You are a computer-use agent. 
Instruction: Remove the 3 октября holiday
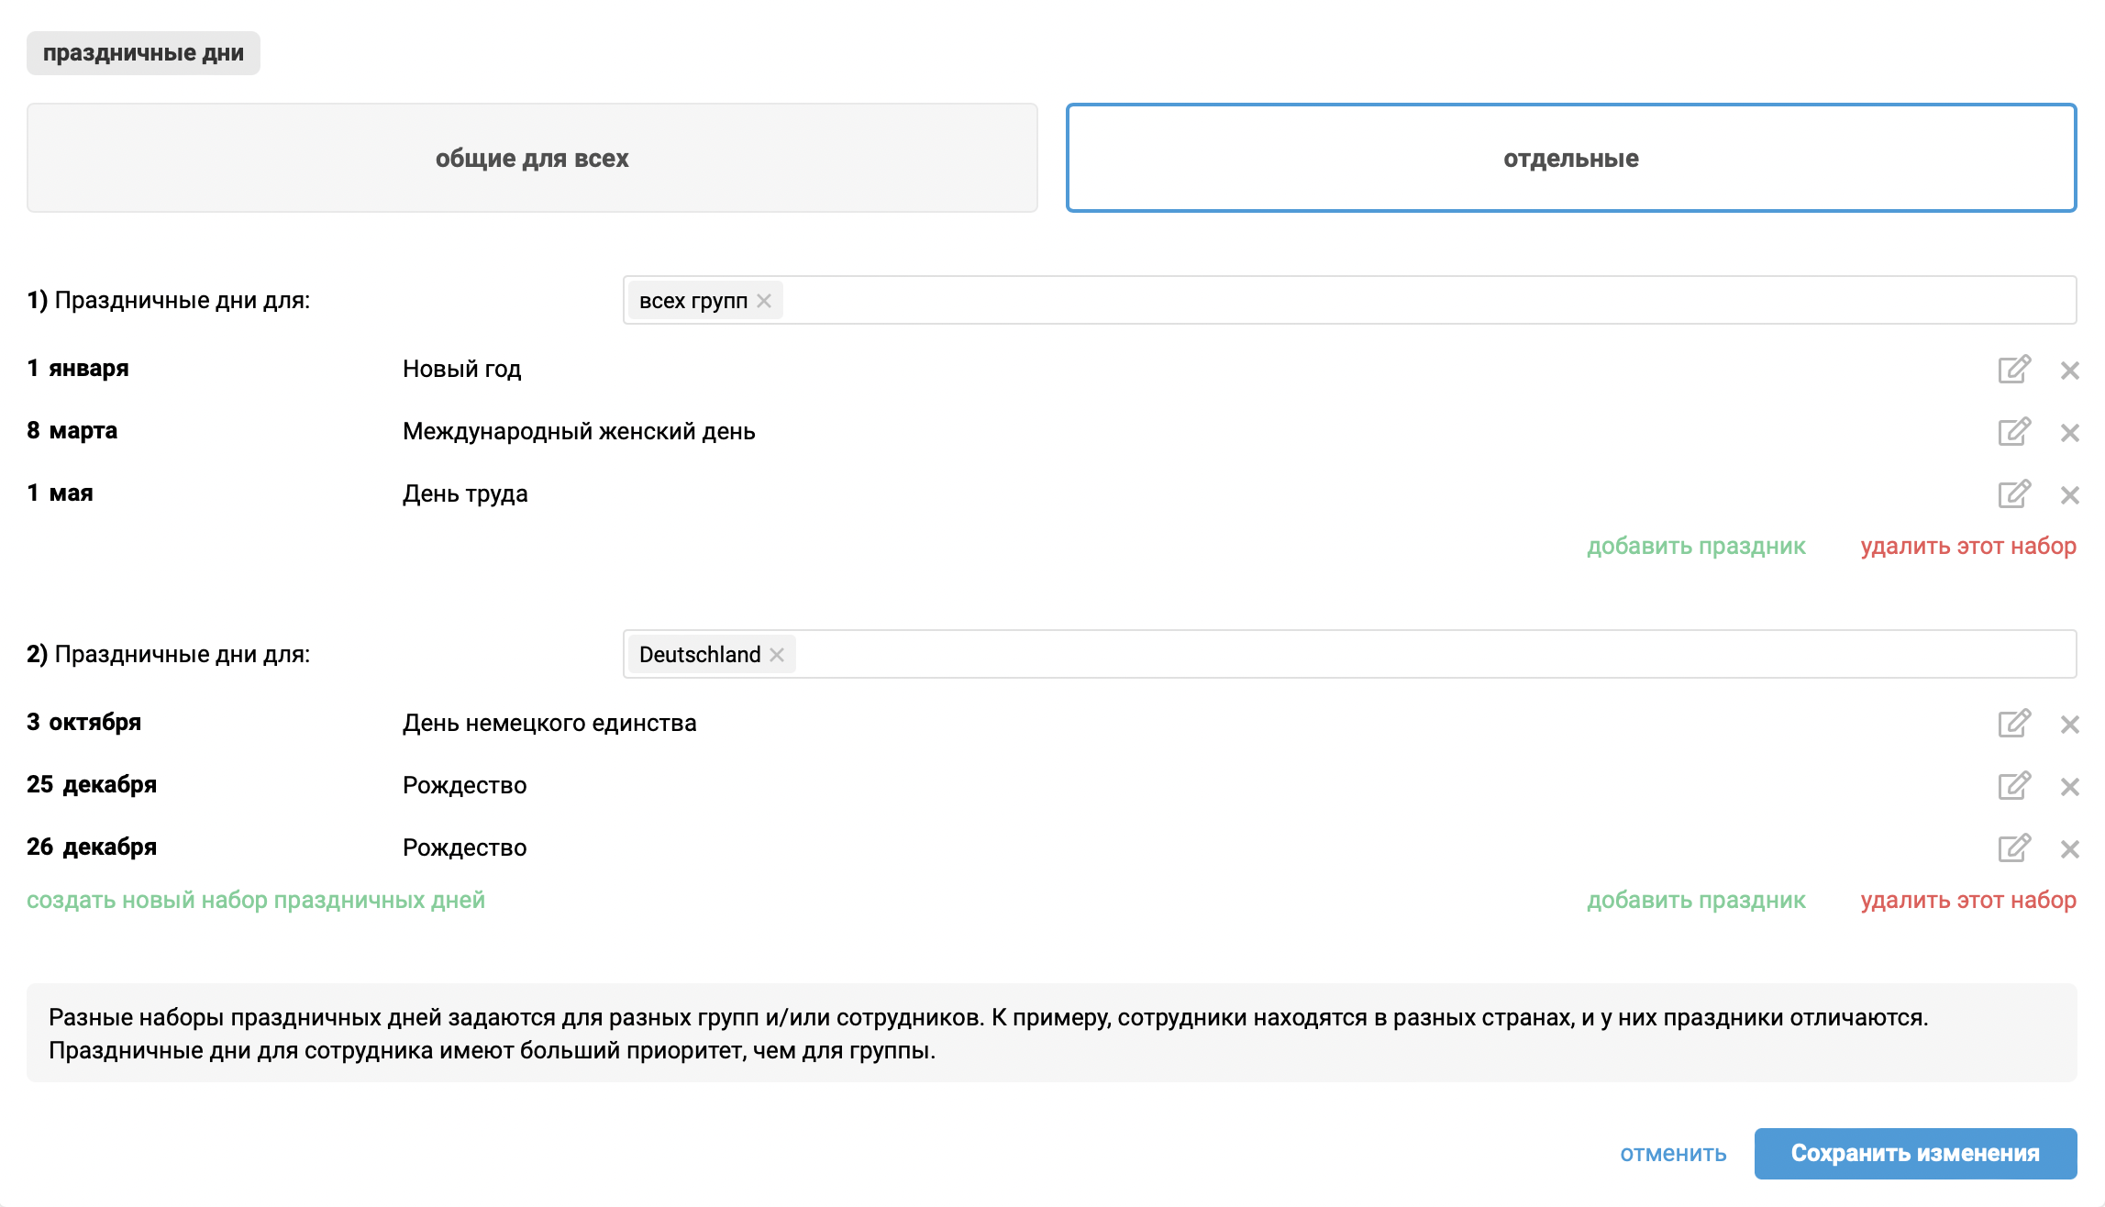2069,725
